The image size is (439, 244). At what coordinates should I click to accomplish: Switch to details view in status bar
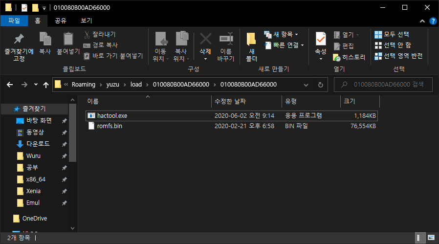click(x=420, y=238)
